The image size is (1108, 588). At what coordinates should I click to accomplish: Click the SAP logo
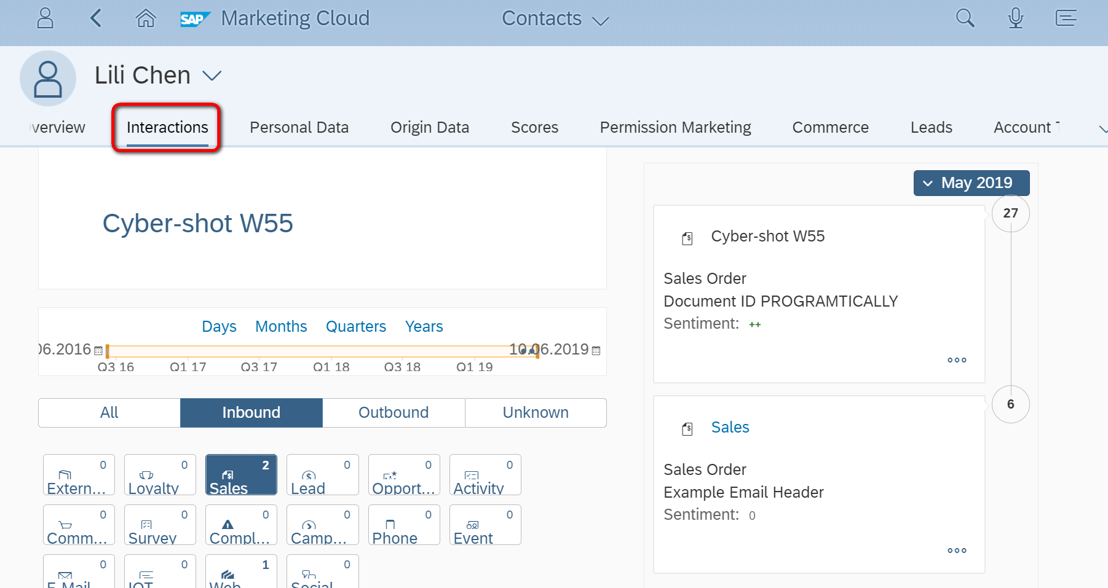pos(195,19)
